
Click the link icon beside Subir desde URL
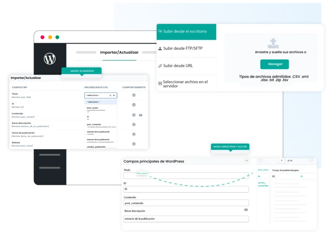pyautogui.click(x=160, y=66)
